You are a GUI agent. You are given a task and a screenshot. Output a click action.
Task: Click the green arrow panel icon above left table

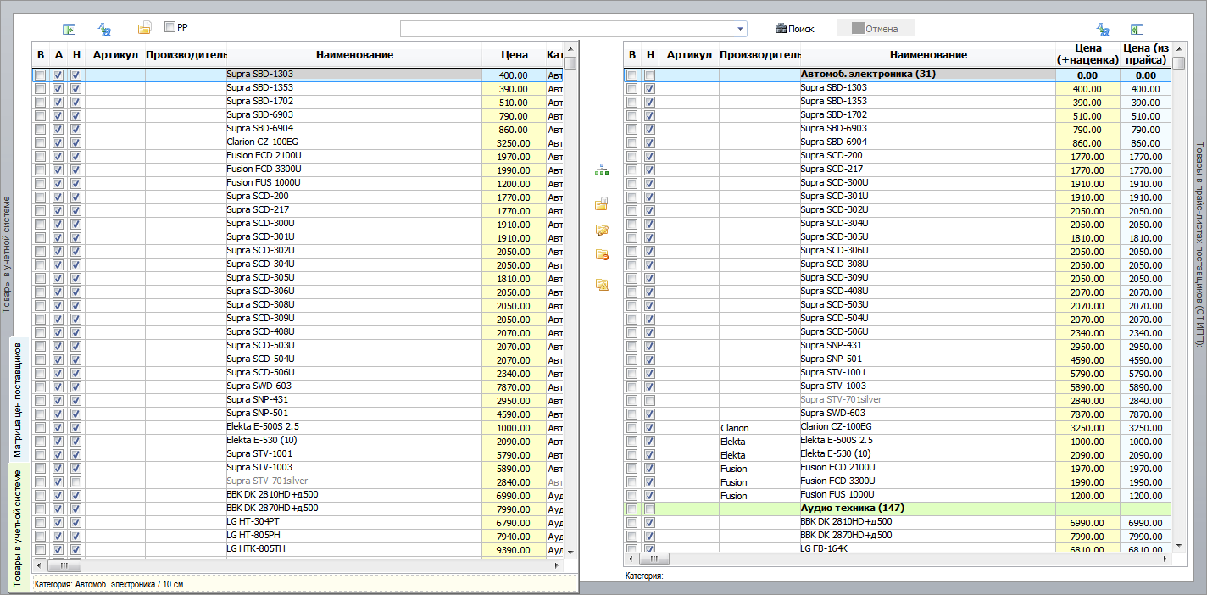(70, 30)
